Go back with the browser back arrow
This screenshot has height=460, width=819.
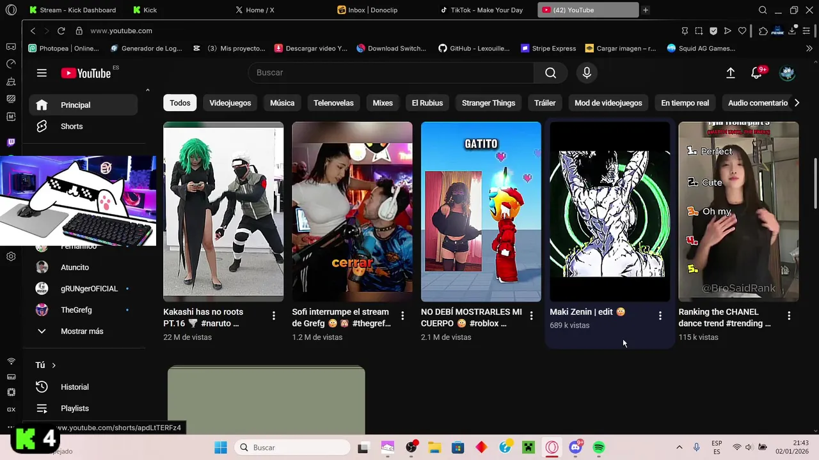33,31
